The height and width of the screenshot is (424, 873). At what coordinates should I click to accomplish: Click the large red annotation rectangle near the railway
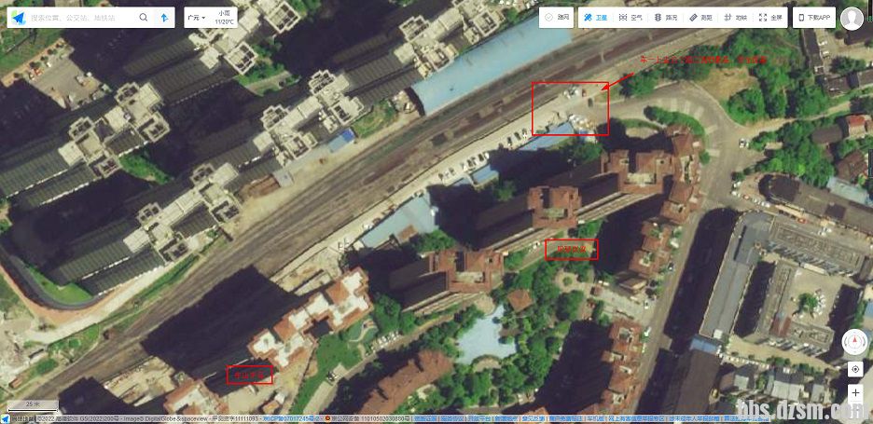[x=570, y=108]
